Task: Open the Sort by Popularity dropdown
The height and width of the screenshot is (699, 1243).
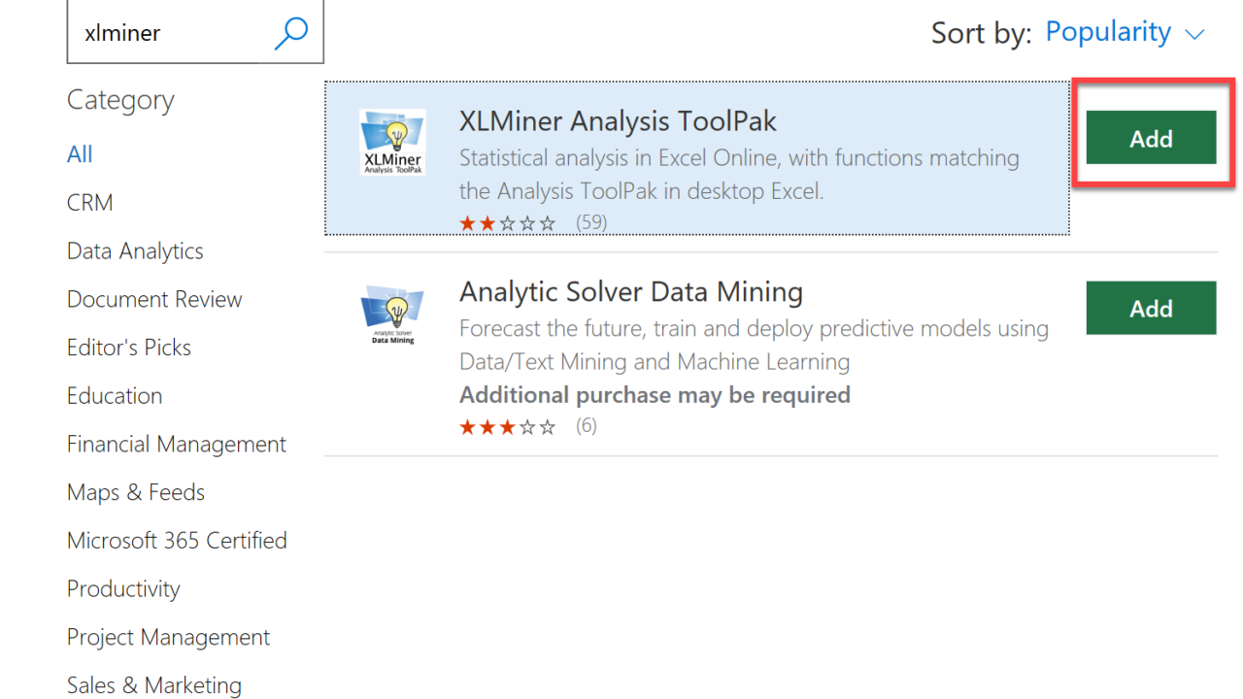Action: 1108,32
